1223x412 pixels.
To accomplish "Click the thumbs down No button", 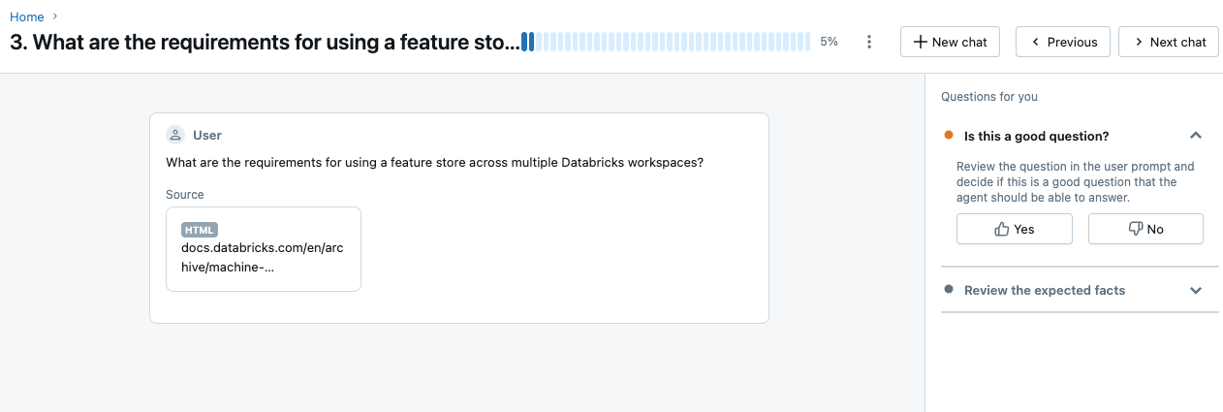I will [x=1145, y=229].
